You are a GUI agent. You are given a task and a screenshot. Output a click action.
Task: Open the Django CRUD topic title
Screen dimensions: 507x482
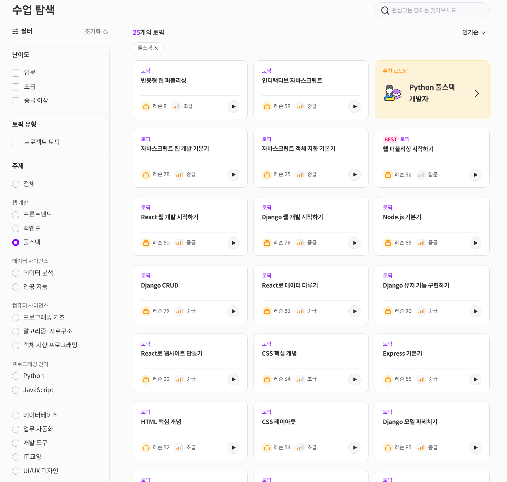(159, 285)
